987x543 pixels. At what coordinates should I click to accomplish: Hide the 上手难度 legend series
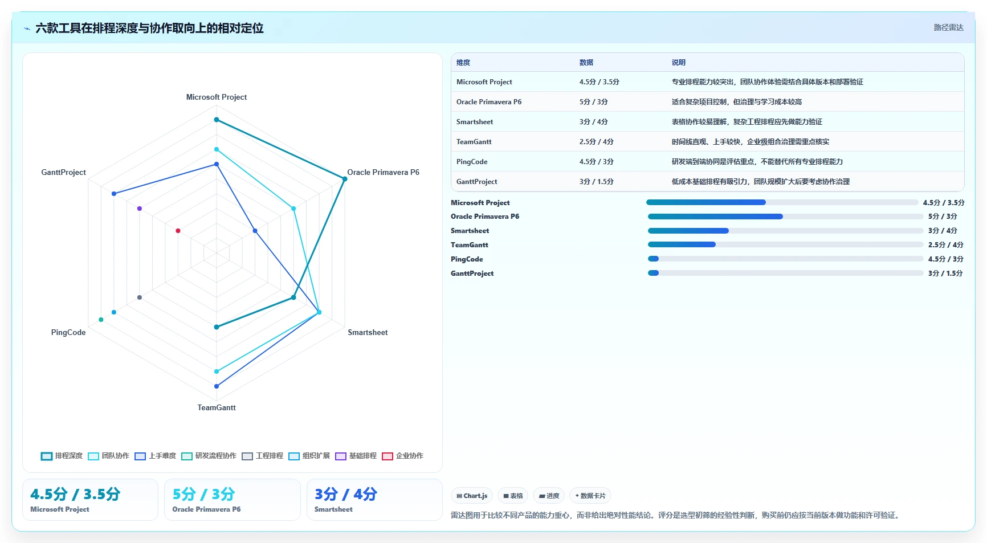(155, 456)
